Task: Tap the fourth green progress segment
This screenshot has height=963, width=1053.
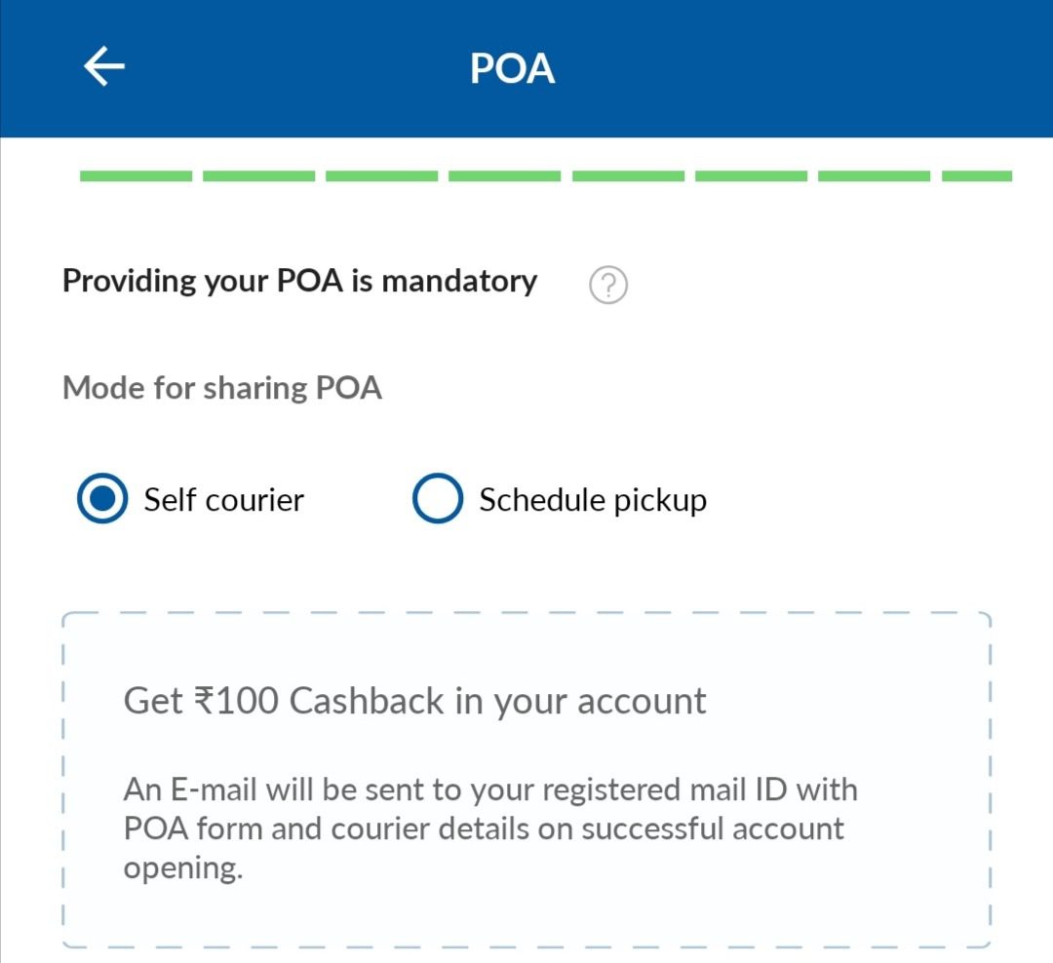Action: tap(504, 176)
